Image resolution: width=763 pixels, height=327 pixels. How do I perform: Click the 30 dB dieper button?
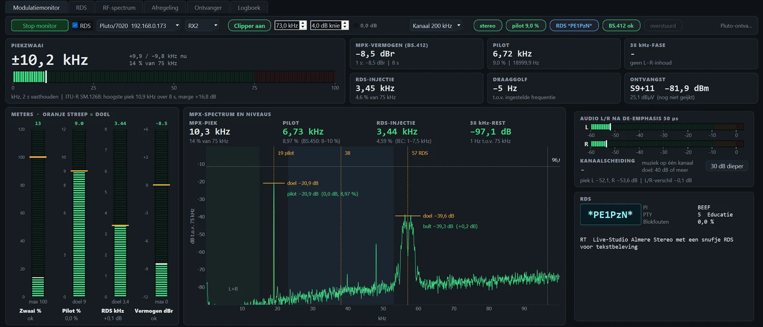click(727, 166)
